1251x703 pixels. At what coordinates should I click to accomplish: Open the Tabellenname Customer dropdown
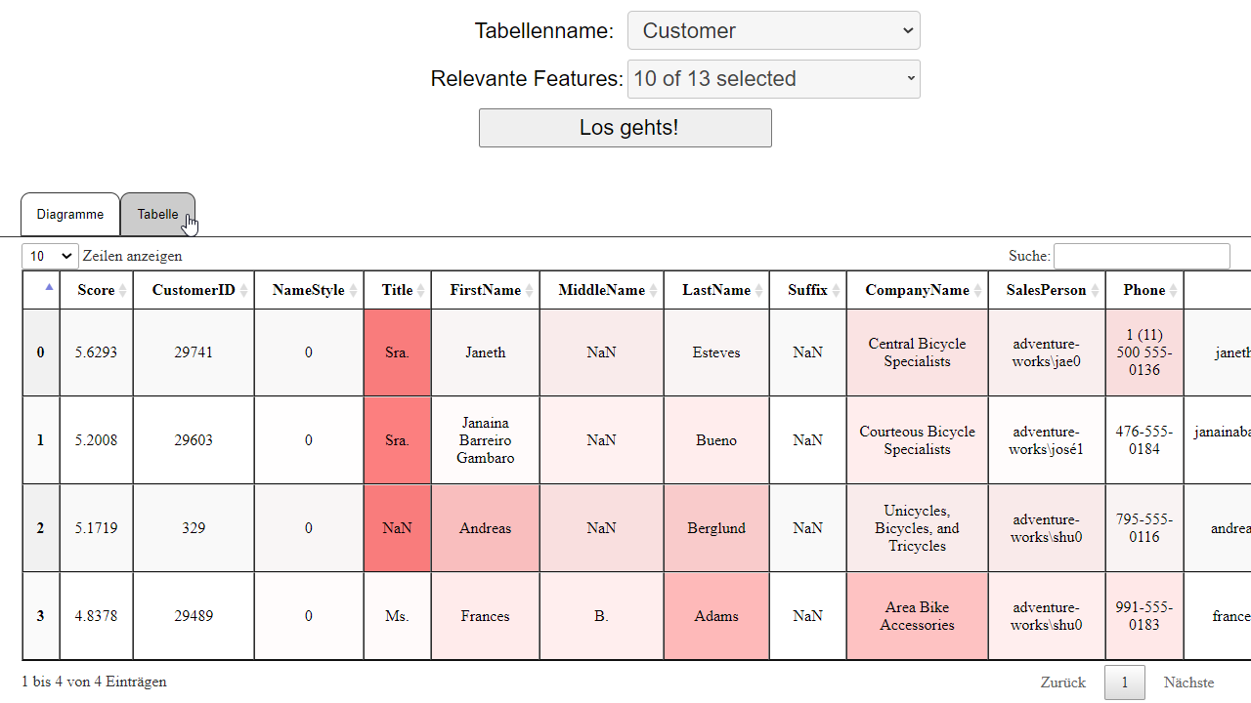pyautogui.click(x=774, y=30)
